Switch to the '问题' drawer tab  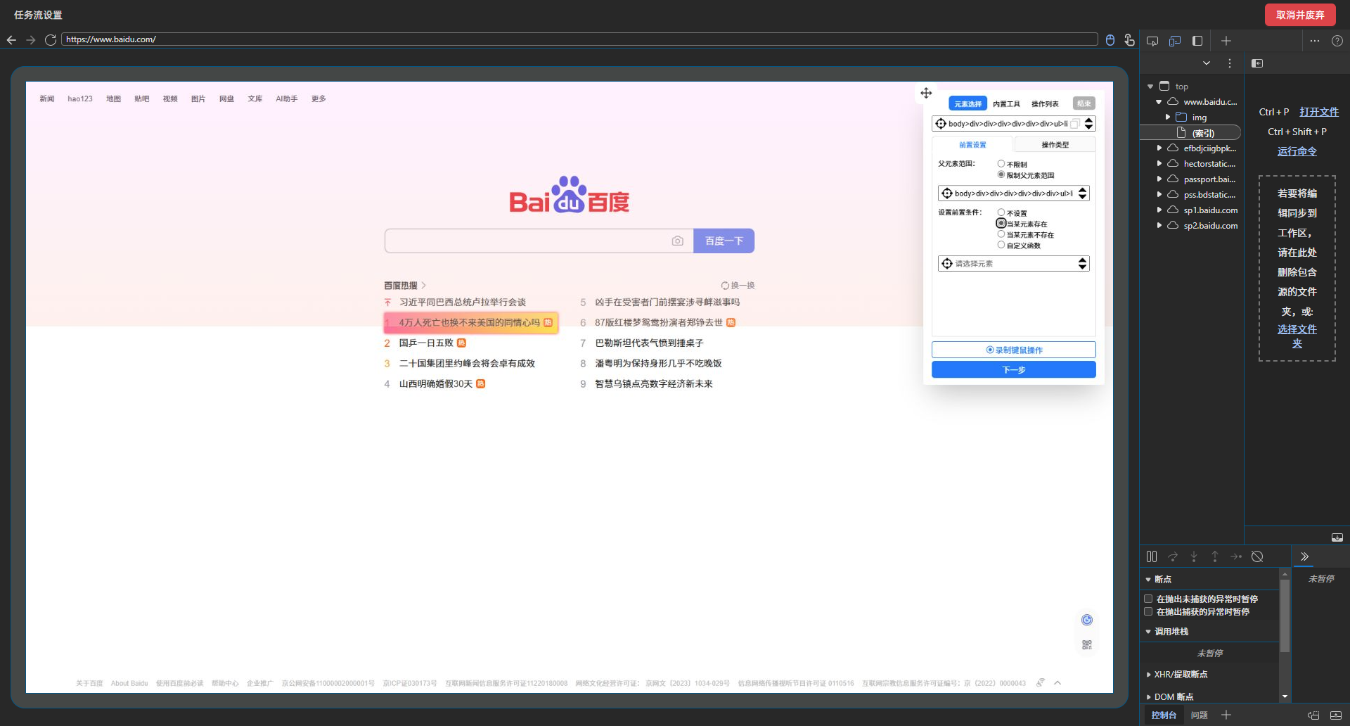(1199, 715)
